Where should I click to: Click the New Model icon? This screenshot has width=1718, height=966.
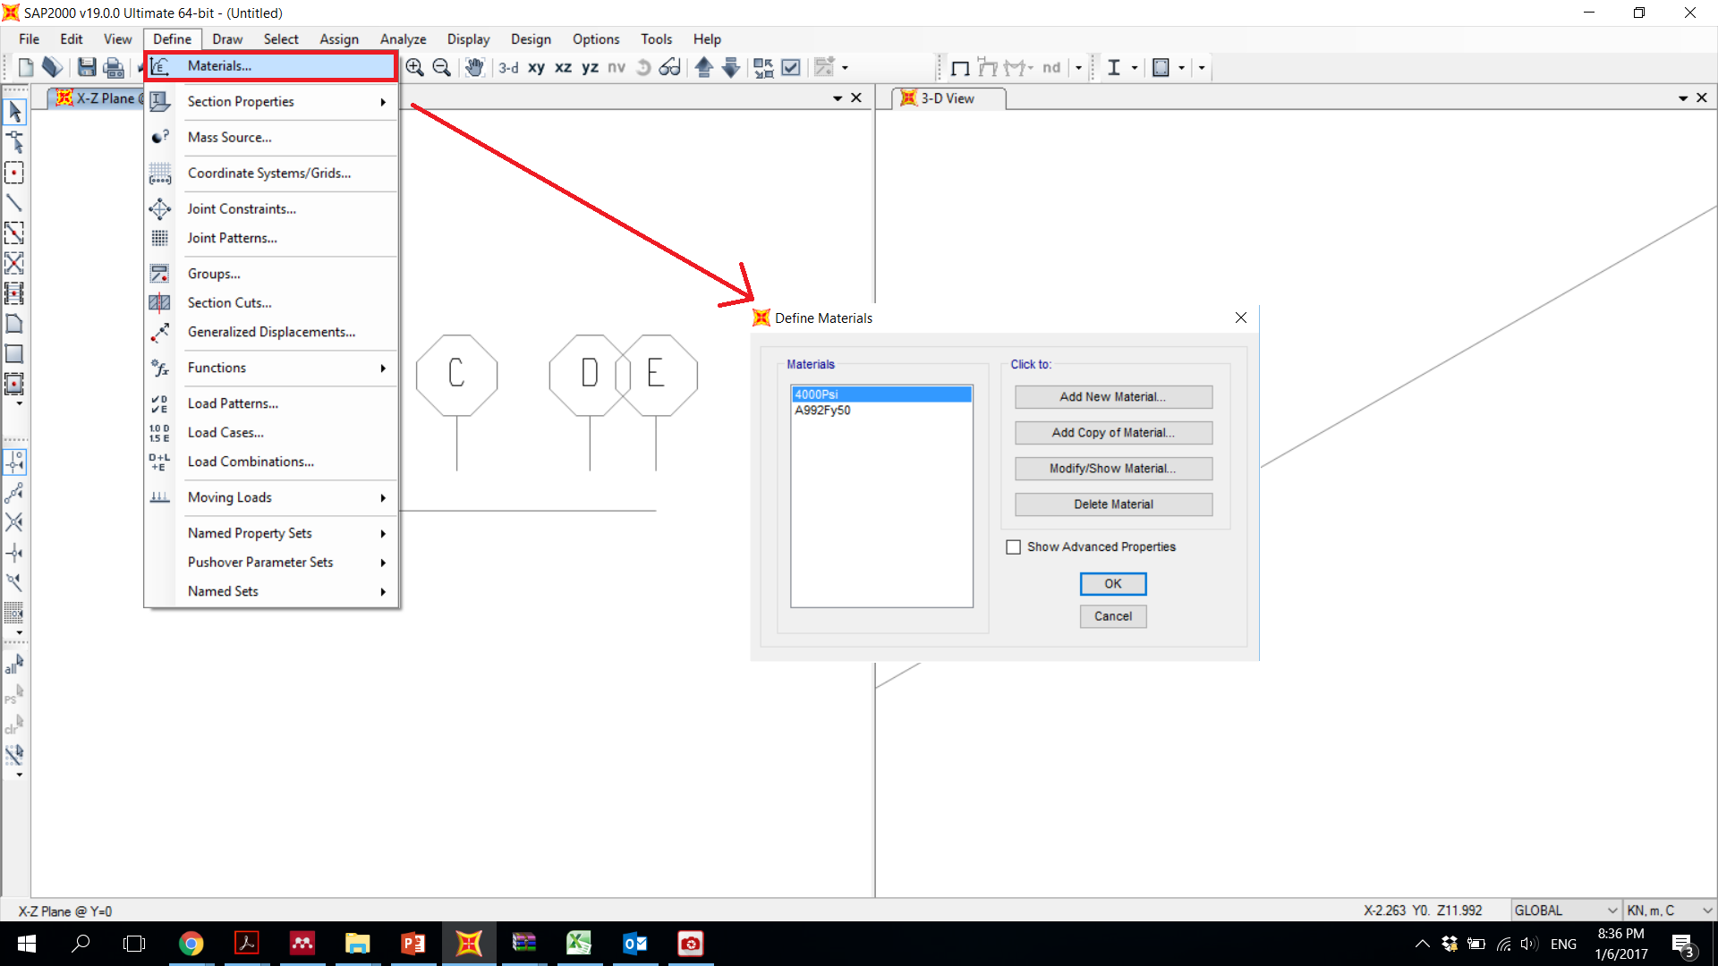(x=26, y=67)
